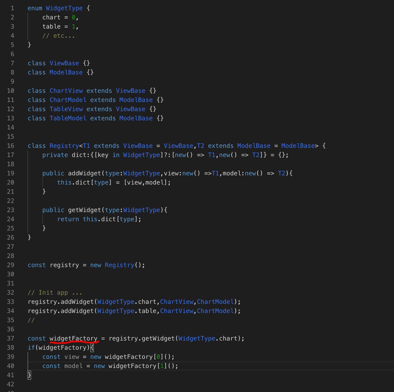The height and width of the screenshot is (392, 394).
Task: Click 'widgetFactory[1]()' on line 40
Action: tap(142, 366)
